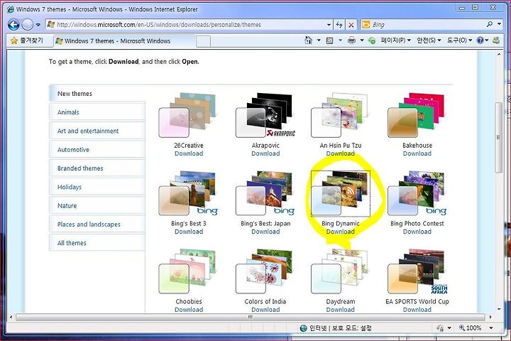511x341 pixels.
Task: Download the Bing Photo Contest theme
Action: (417, 232)
